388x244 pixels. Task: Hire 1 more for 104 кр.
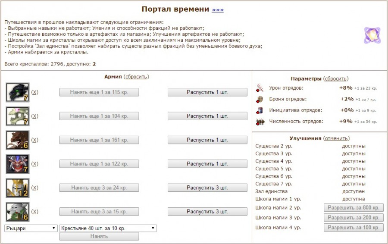point(99,116)
